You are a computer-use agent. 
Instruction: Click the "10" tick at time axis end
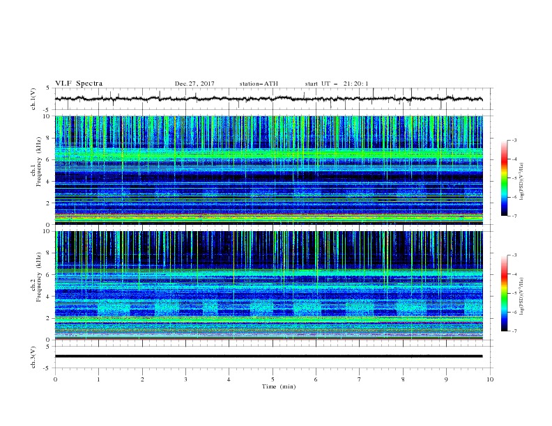490,379
